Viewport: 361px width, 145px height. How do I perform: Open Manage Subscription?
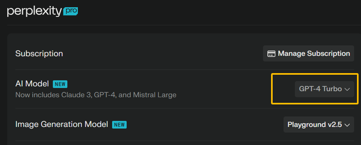point(309,53)
